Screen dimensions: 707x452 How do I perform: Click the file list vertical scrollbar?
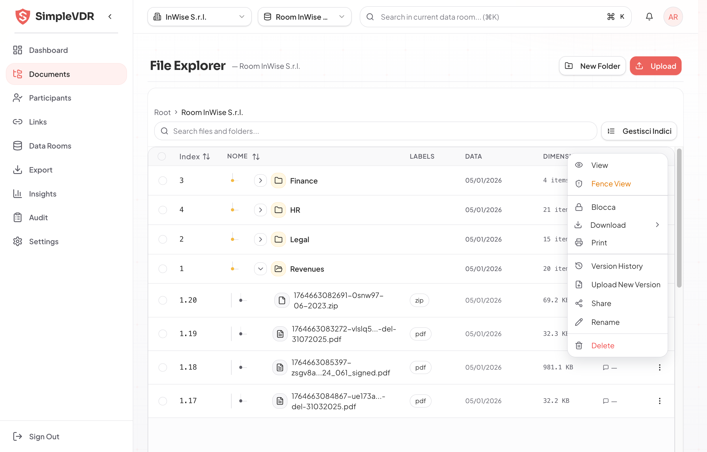pos(679,218)
